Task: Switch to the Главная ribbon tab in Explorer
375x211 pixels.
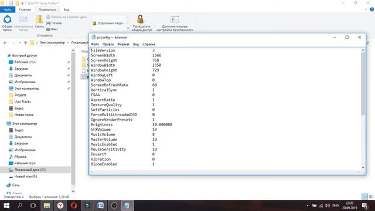Action: pyautogui.click(x=25, y=9)
